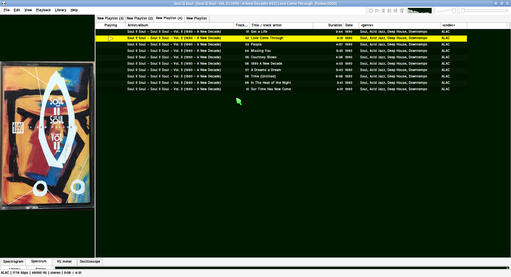Click the artist/album cell of A Dreams a Dream
511x277 pixels.
pos(174,70)
